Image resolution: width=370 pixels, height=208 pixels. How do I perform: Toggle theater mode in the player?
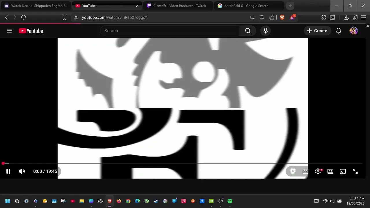coord(330,171)
